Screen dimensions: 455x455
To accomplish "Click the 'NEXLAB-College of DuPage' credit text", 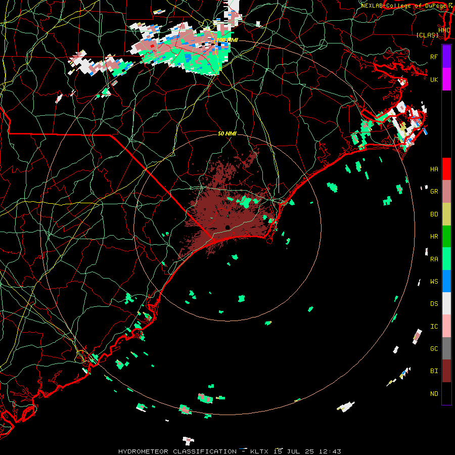I will click(x=403, y=6).
